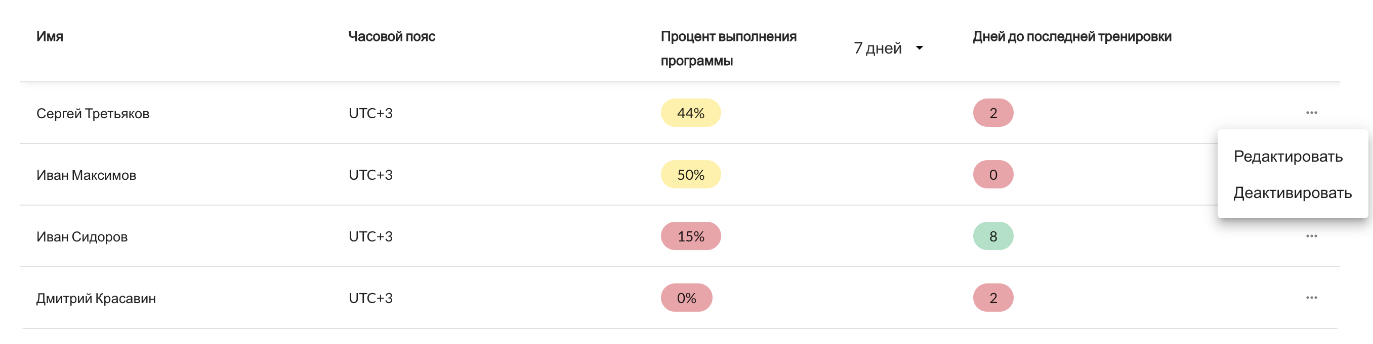Click the Дней до последней тренировки header
This screenshot has width=1373, height=344.
tap(1071, 37)
